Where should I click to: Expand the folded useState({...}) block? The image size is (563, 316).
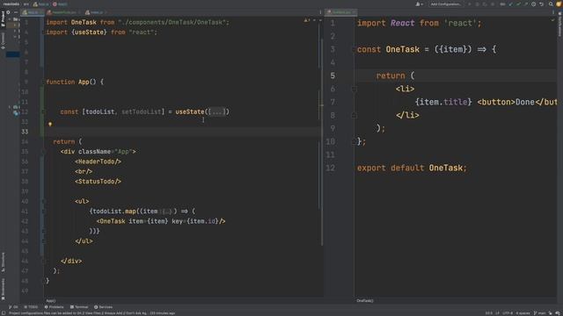coord(217,111)
